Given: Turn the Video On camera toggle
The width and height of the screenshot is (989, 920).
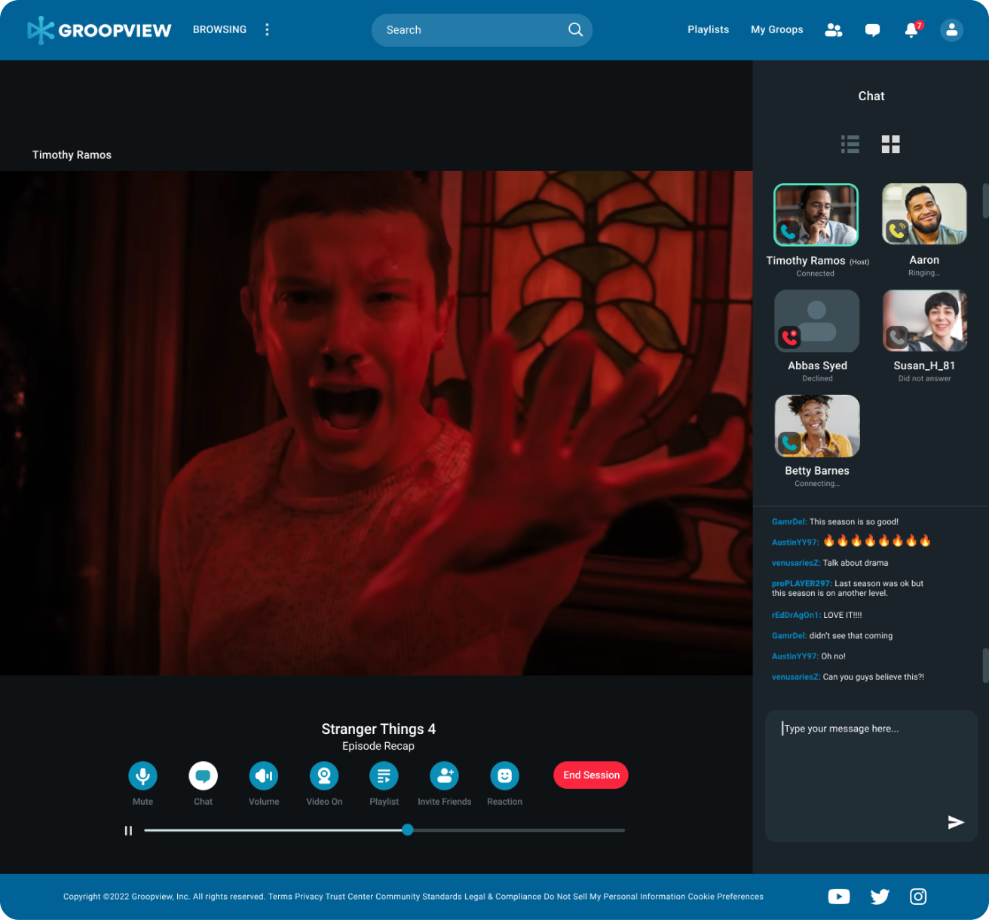Looking at the screenshot, I should 324,775.
